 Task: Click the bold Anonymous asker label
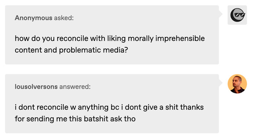[x=34, y=18]
